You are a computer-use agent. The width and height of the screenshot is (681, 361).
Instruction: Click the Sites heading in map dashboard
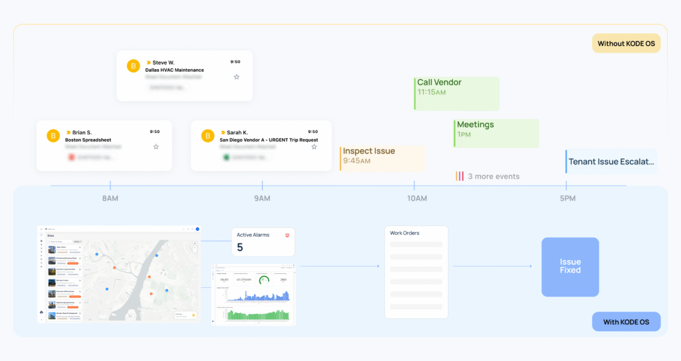pyautogui.click(x=51, y=236)
